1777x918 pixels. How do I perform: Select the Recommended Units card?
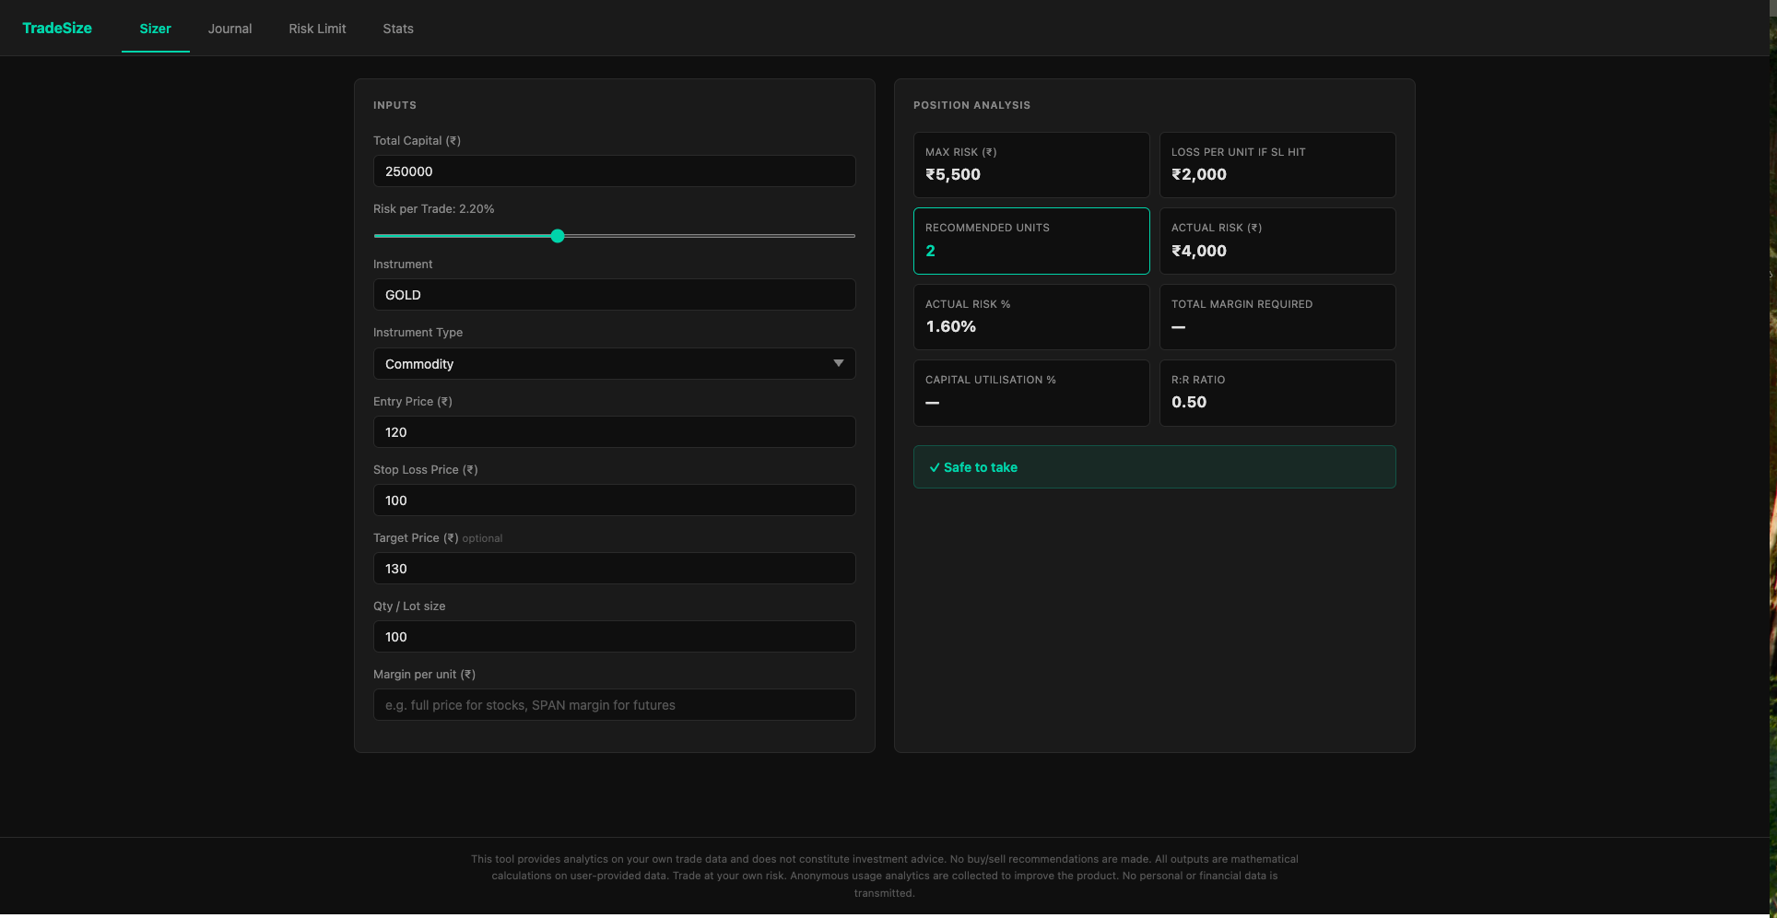(x=1030, y=241)
